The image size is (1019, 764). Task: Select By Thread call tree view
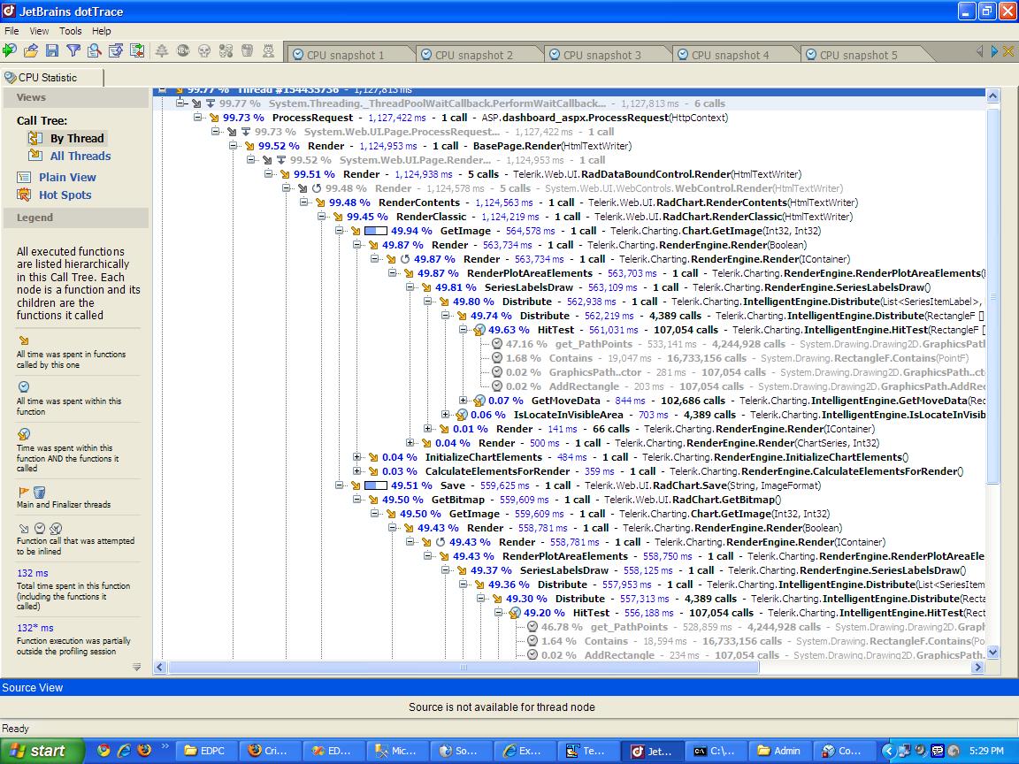click(77, 138)
